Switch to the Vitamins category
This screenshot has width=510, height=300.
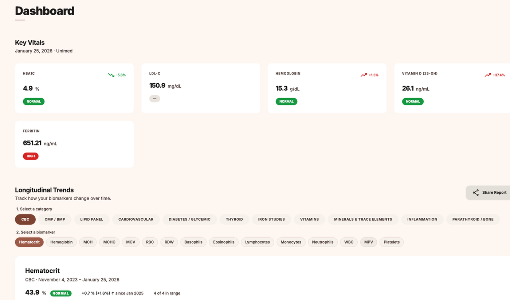tap(309, 219)
